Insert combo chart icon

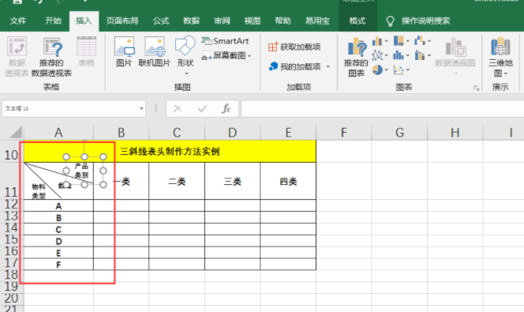[420, 55]
